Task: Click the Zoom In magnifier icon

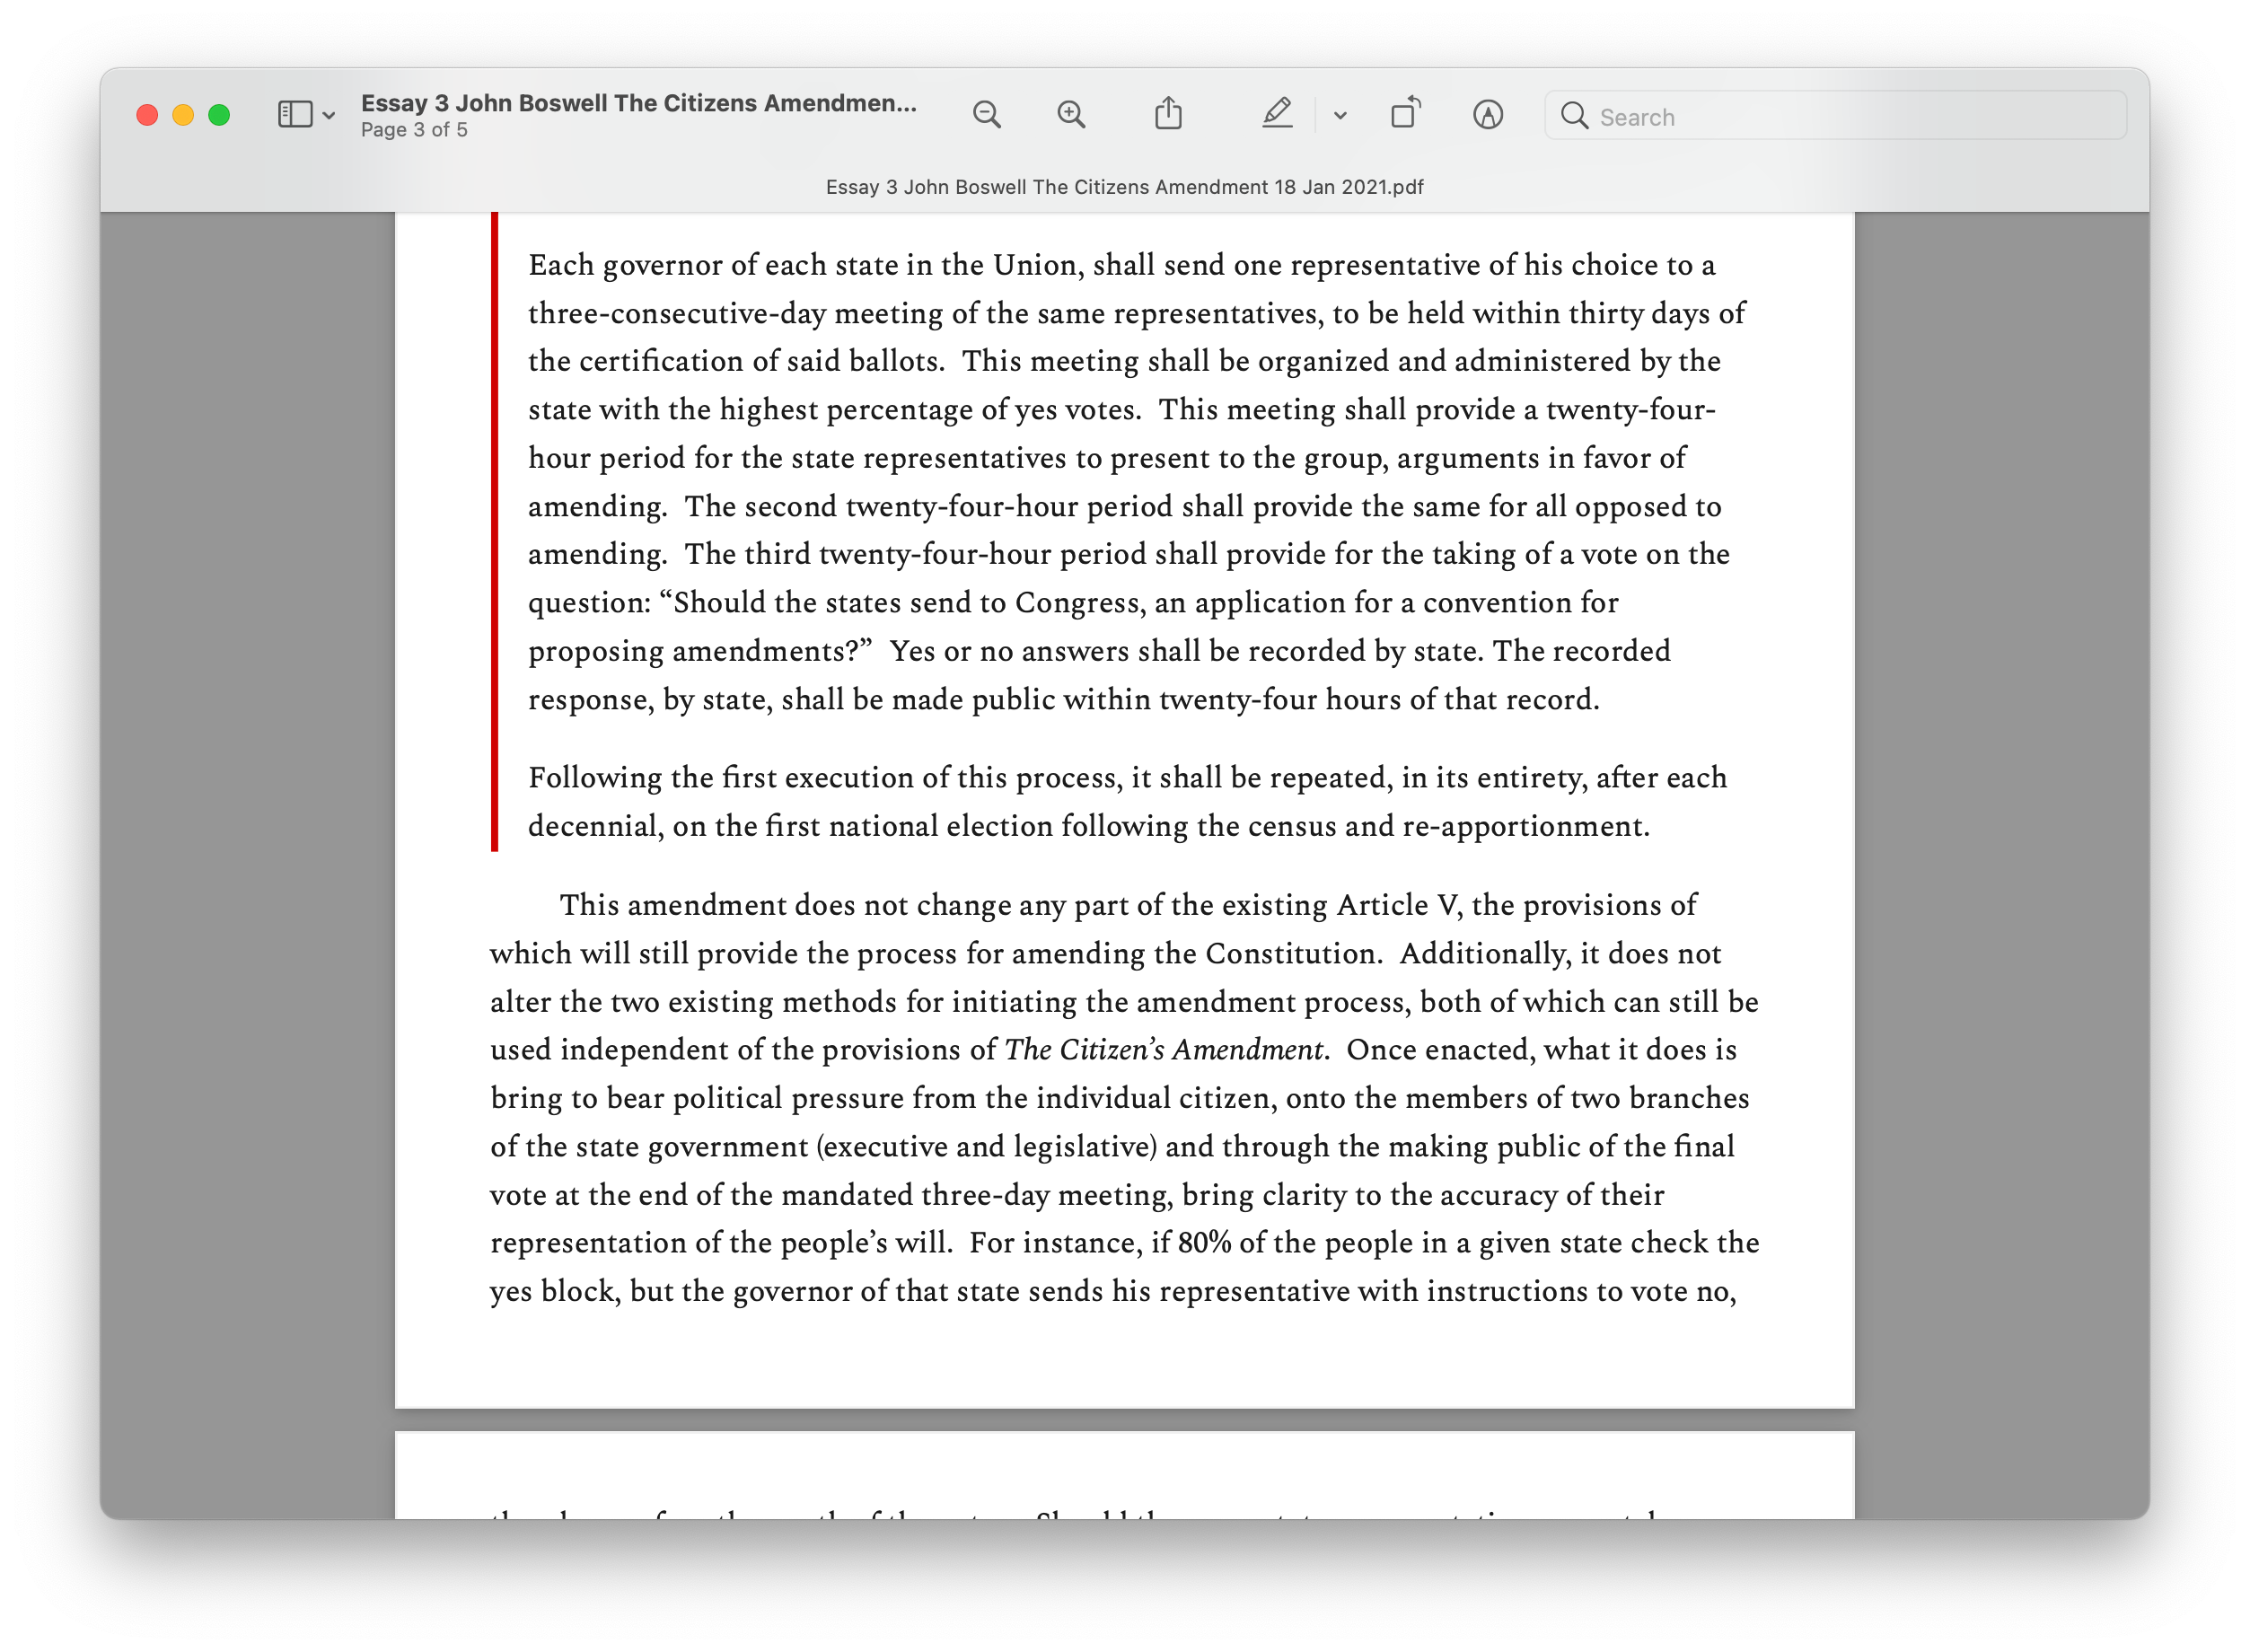Action: [1071, 115]
